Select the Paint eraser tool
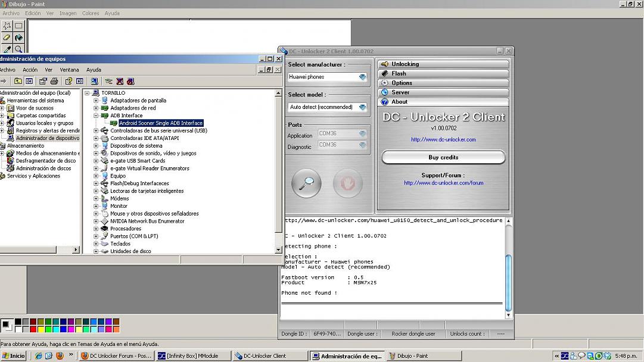Screen dimensions: 644x362 pyautogui.click(x=7, y=38)
